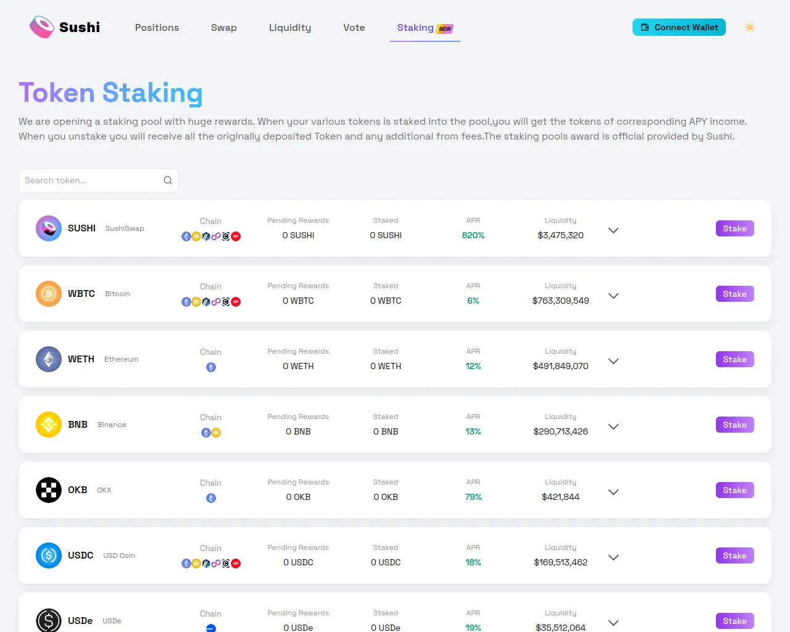Viewport: 790px width, 632px height.
Task: Click the red Optimism chain icon in SUSHI row
Action: pos(236,236)
